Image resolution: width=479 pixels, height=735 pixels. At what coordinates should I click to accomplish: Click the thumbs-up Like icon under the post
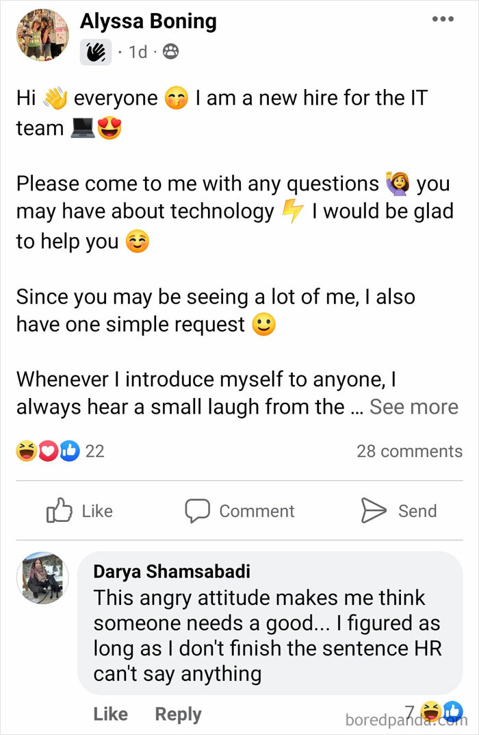pyautogui.click(x=59, y=511)
